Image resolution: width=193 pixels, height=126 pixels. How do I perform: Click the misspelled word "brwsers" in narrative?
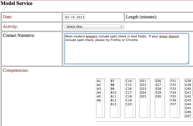[x=92, y=36]
